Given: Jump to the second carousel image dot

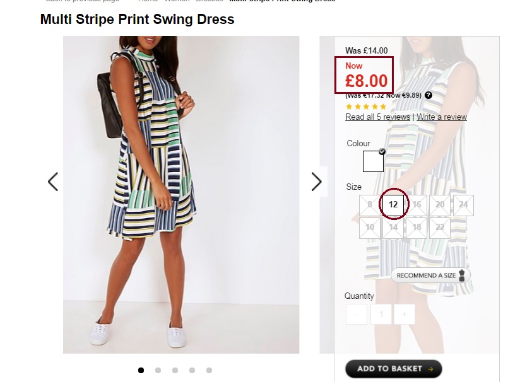Looking at the screenshot, I should (158, 370).
